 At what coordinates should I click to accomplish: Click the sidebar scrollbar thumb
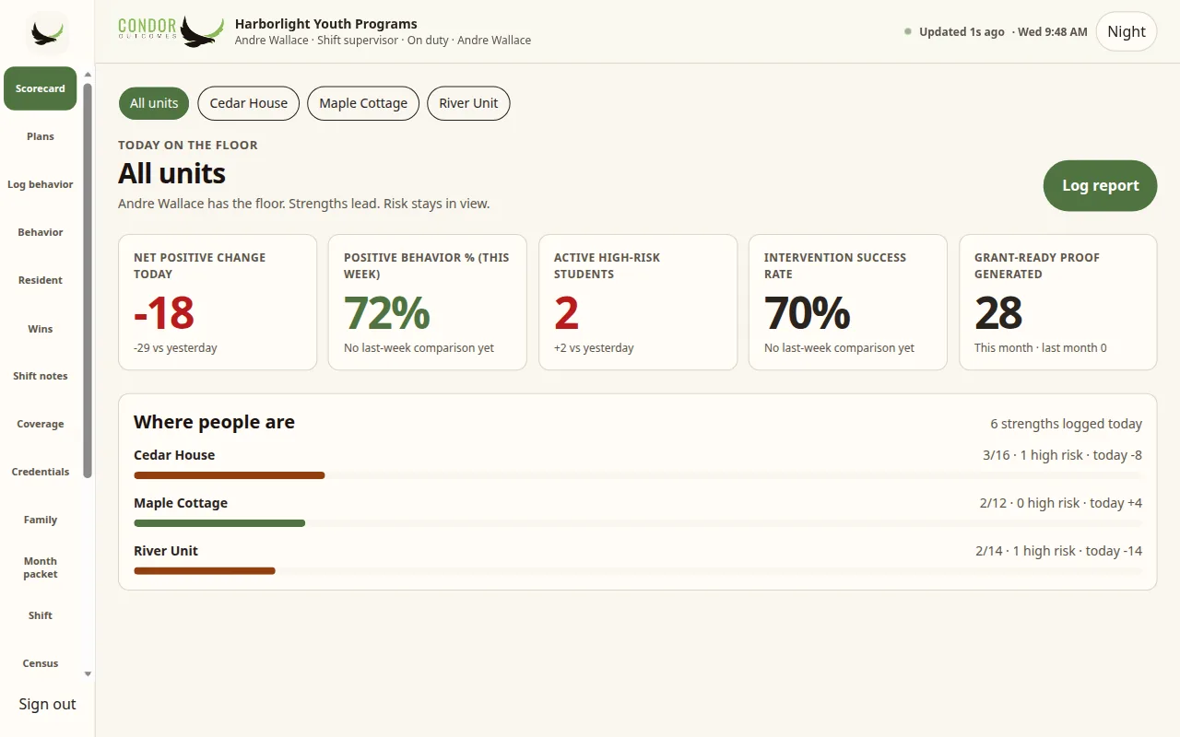(88, 281)
